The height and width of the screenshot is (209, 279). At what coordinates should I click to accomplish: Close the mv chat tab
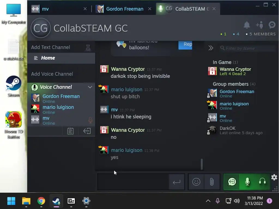85,9
